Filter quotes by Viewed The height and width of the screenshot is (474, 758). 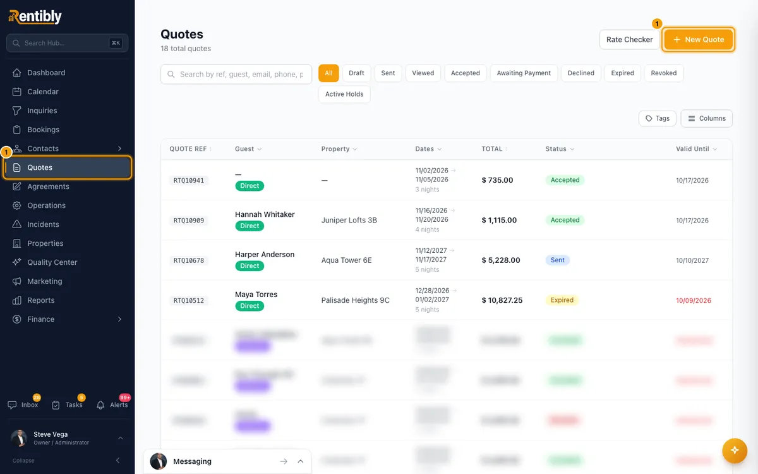pyautogui.click(x=423, y=73)
